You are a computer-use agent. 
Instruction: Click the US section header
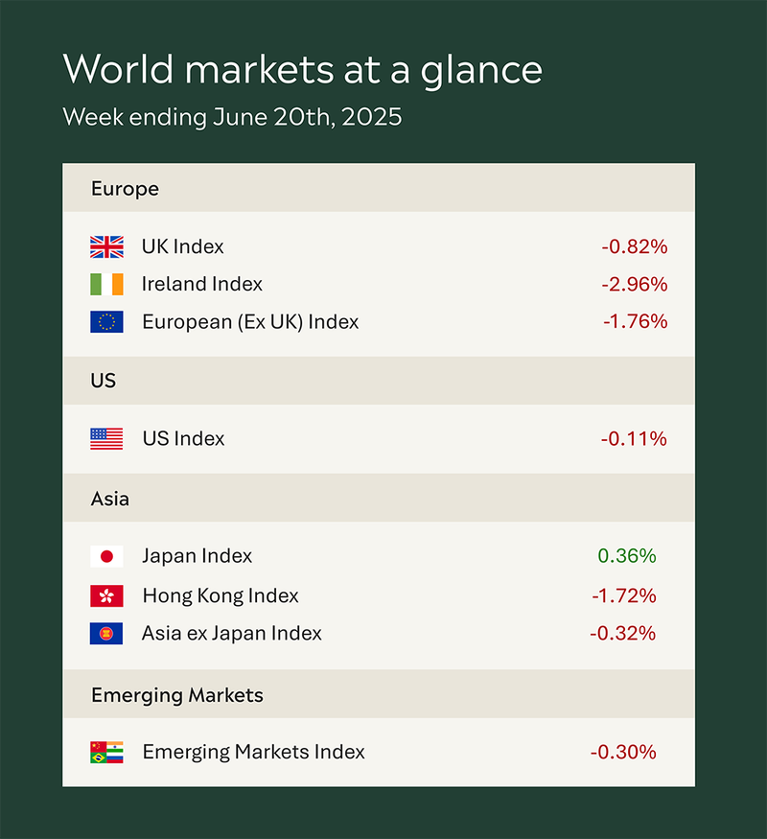pos(379,381)
